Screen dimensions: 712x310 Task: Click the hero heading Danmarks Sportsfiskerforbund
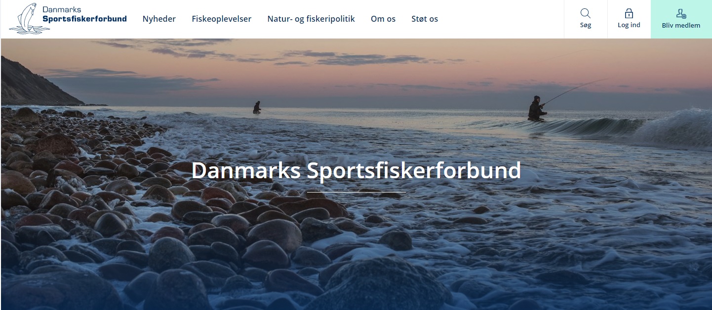[x=356, y=170]
